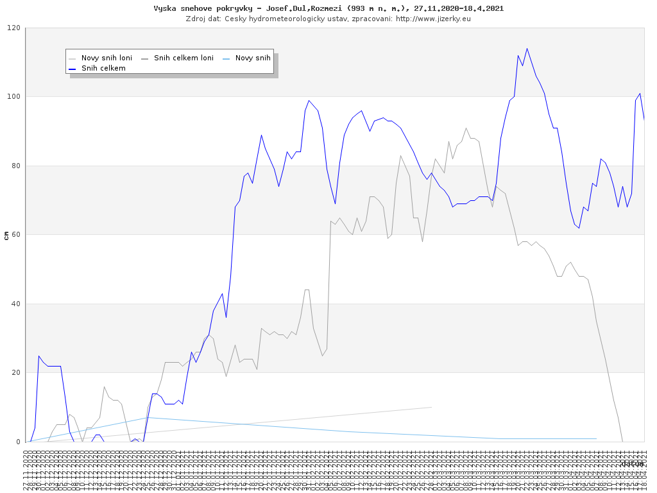Click the light blue swatch beside "Novy snih"
This screenshot has height=493, width=657.
click(x=226, y=58)
